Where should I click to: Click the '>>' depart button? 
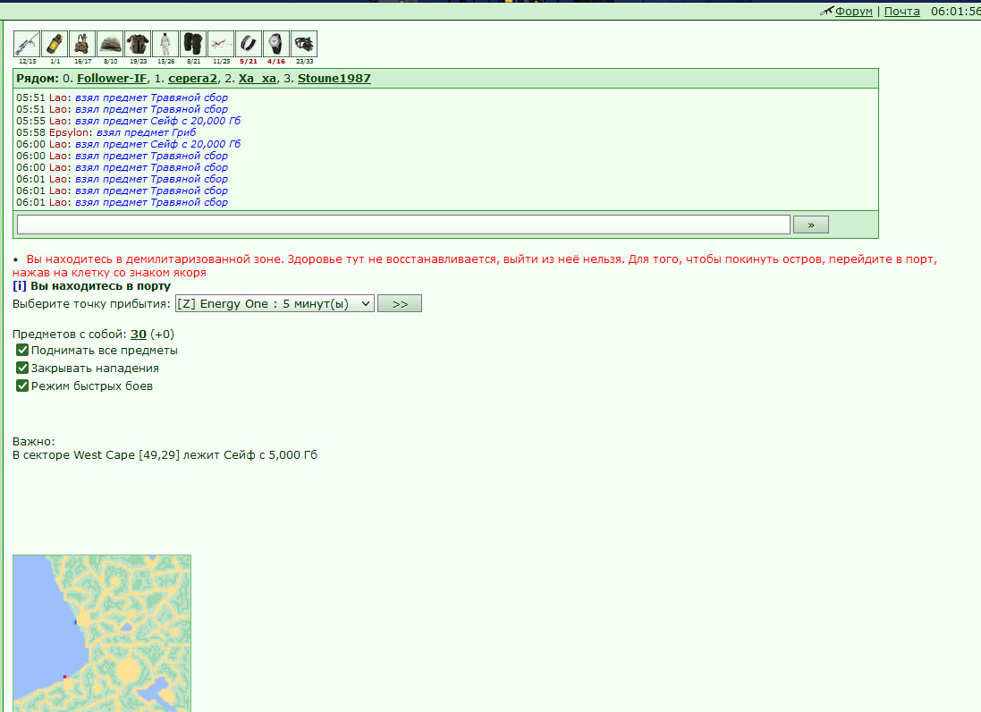pyautogui.click(x=400, y=303)
